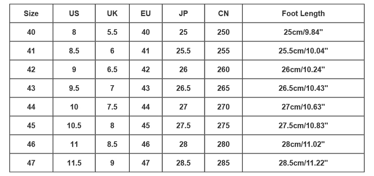Click the 'US' column header cell
This screenshot has width=374, height=176.
tap(74, 14)
